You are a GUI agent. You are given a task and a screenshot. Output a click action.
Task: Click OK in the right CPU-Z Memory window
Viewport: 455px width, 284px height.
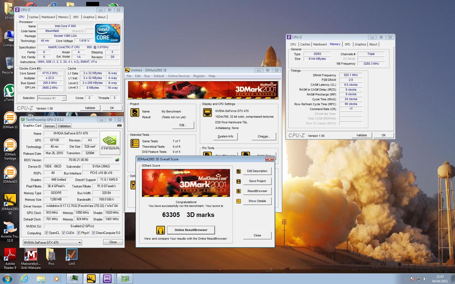tap(384, 135)
